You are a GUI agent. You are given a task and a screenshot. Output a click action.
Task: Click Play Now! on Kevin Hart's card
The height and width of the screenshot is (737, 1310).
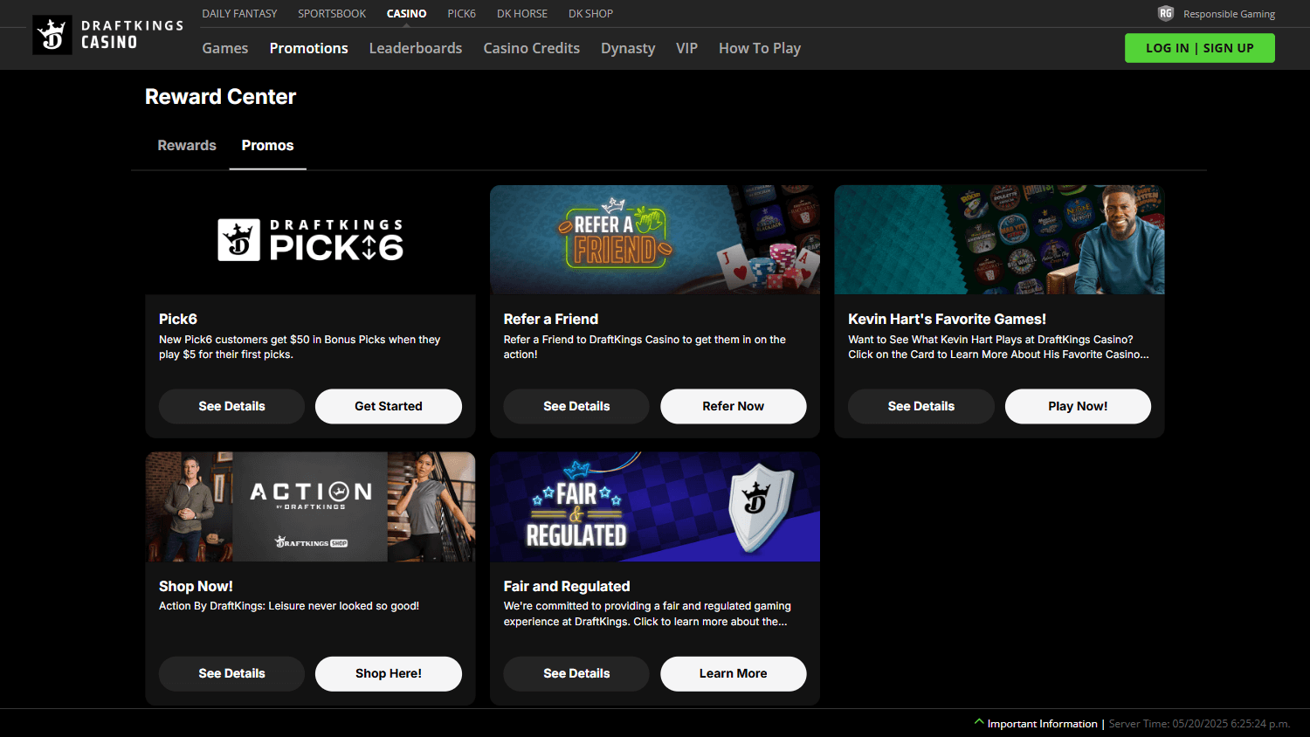1077,406
